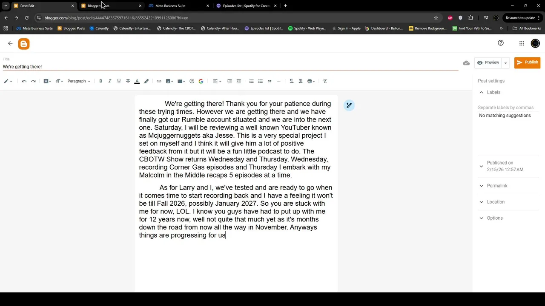Image resolution: width=545 pixels, height=306 pixels.
Task: Clear formatting from selected text
Action: coord(325,81)
